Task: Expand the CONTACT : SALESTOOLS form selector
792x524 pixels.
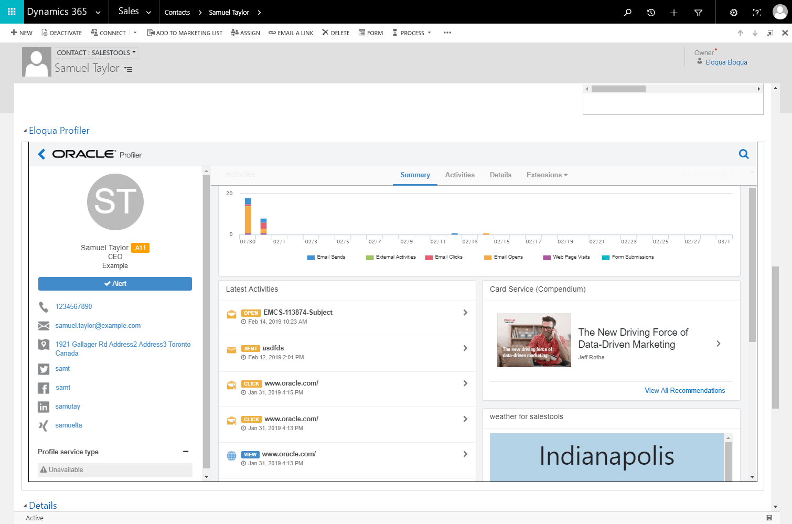Action: tap(97, 52)
